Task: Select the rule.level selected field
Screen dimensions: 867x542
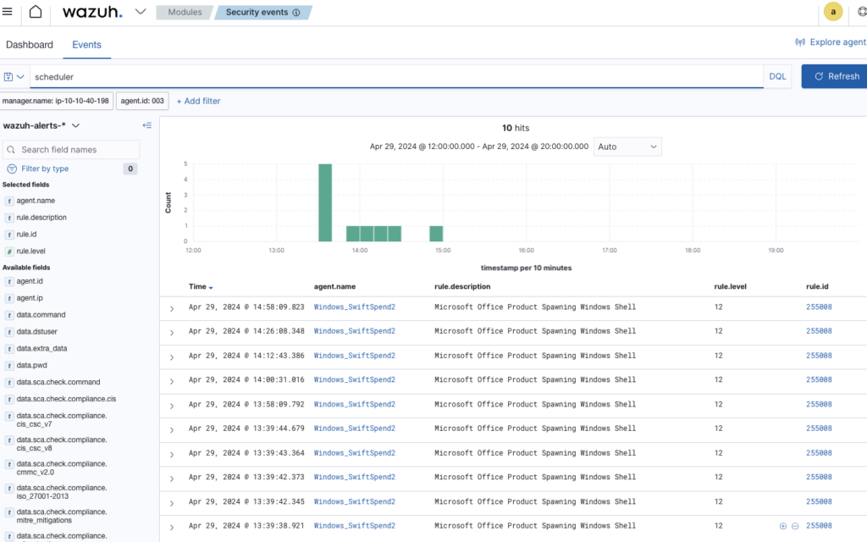Action: [31, 251]
